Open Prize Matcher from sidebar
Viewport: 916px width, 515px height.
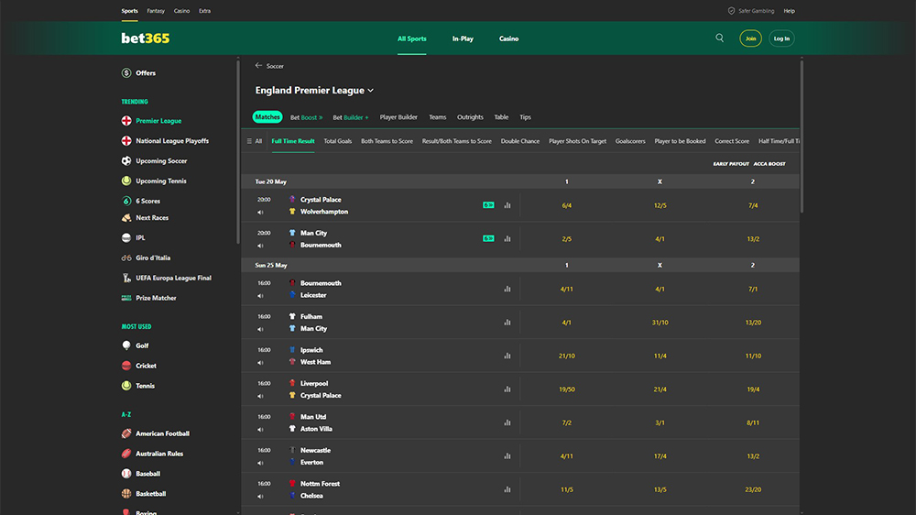156,298
